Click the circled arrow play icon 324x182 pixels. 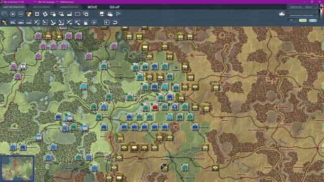[94, 22]
